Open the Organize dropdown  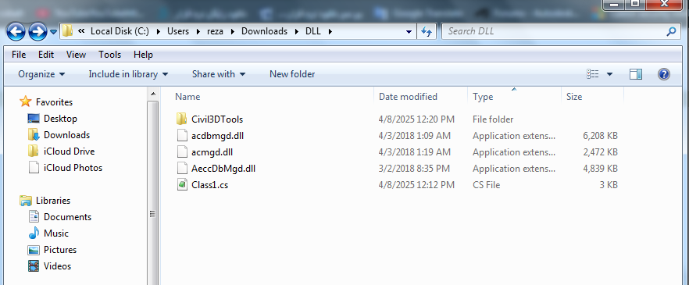pos(41,74)
